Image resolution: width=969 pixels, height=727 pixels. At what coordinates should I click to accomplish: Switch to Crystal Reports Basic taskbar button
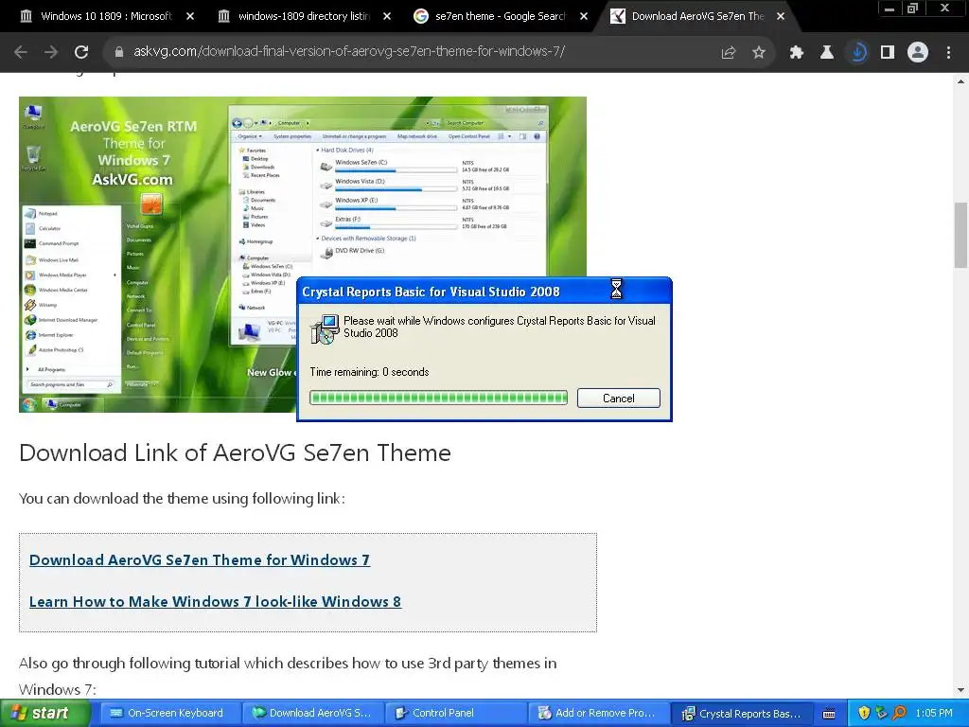point(740,714)
